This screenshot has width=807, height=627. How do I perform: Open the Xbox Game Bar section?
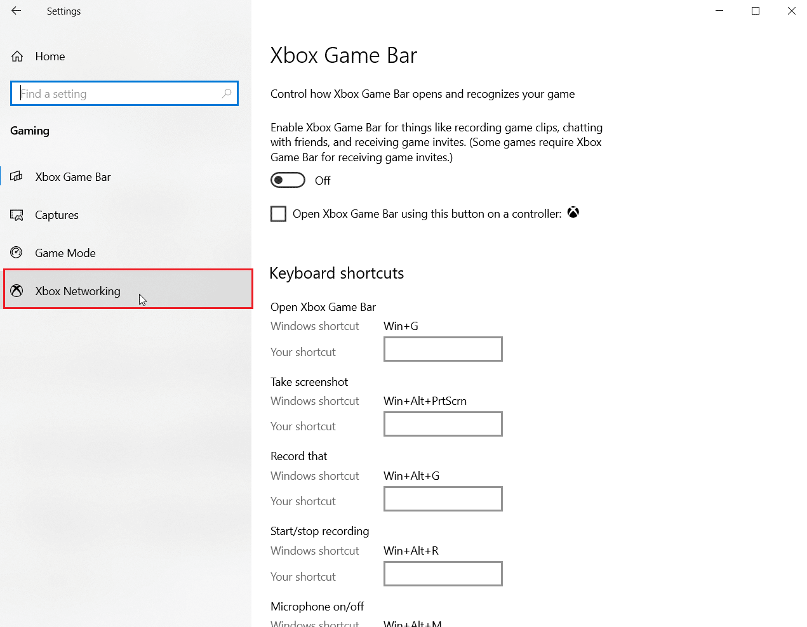tap(126, 177)
